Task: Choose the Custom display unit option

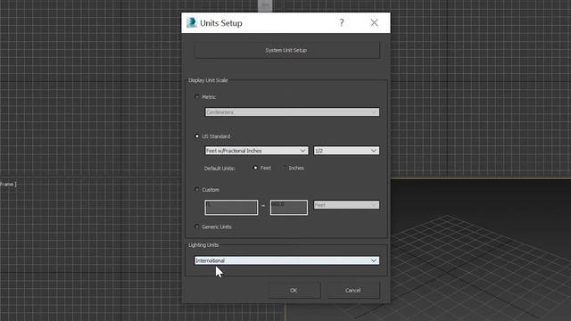Action: click(x=197, y=190)
